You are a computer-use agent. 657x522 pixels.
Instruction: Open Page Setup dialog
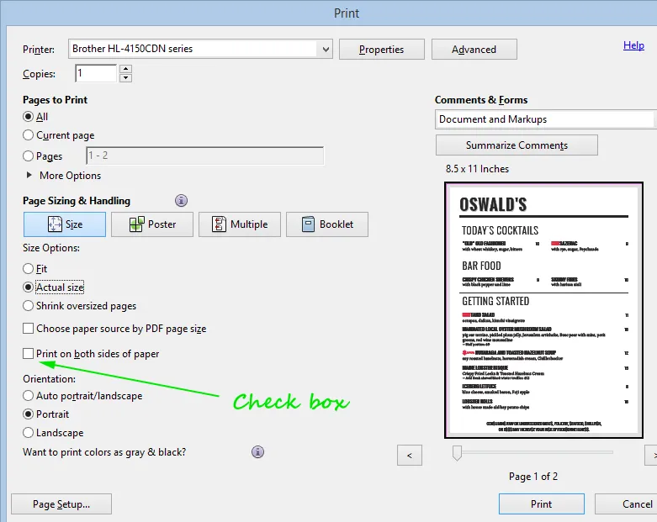click(61, 504)
